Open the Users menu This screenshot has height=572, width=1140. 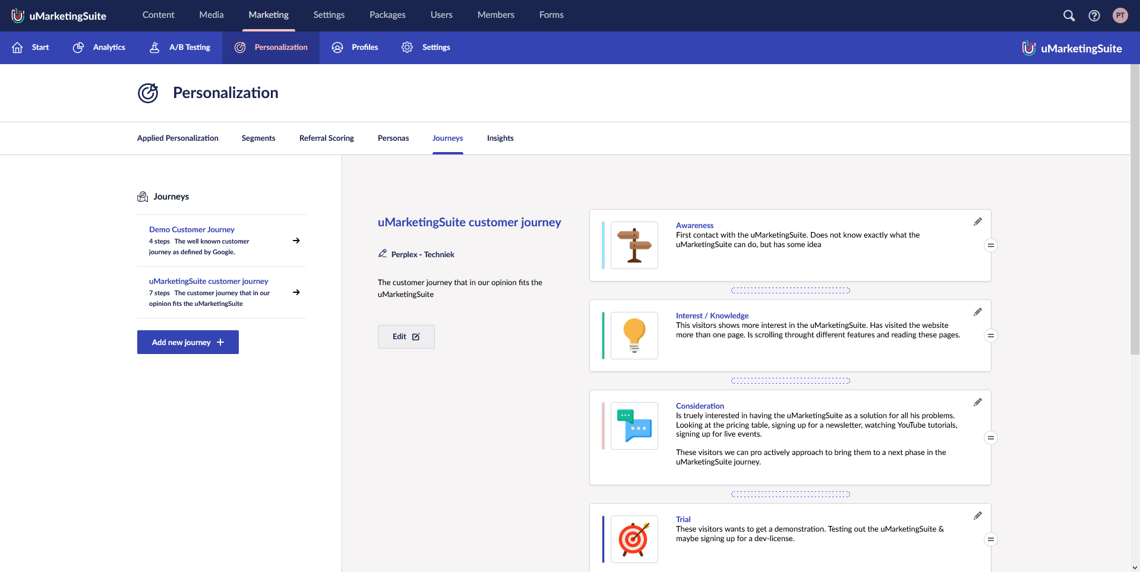pyautogui.click(x=441, y=15)
